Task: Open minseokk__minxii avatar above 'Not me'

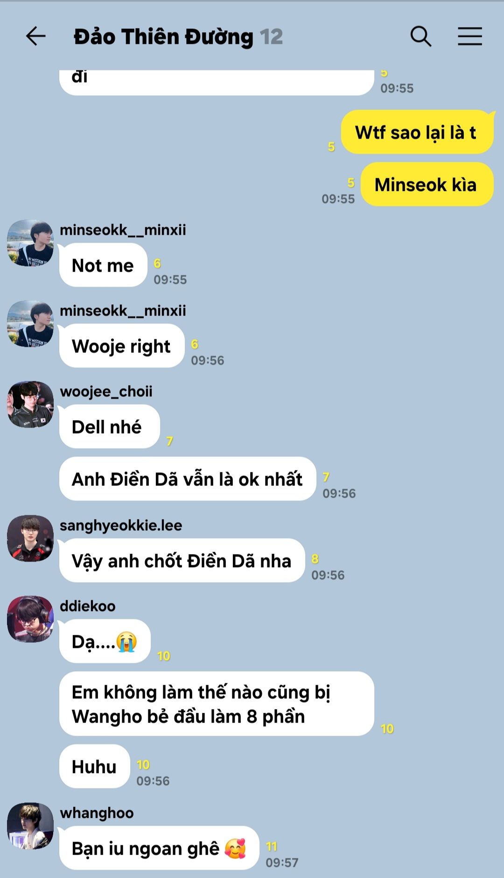Action: (x=30, y=243)
